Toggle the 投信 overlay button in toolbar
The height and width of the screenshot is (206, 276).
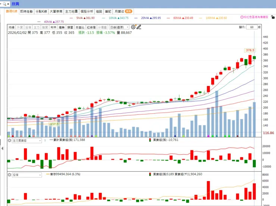(28, 27)
